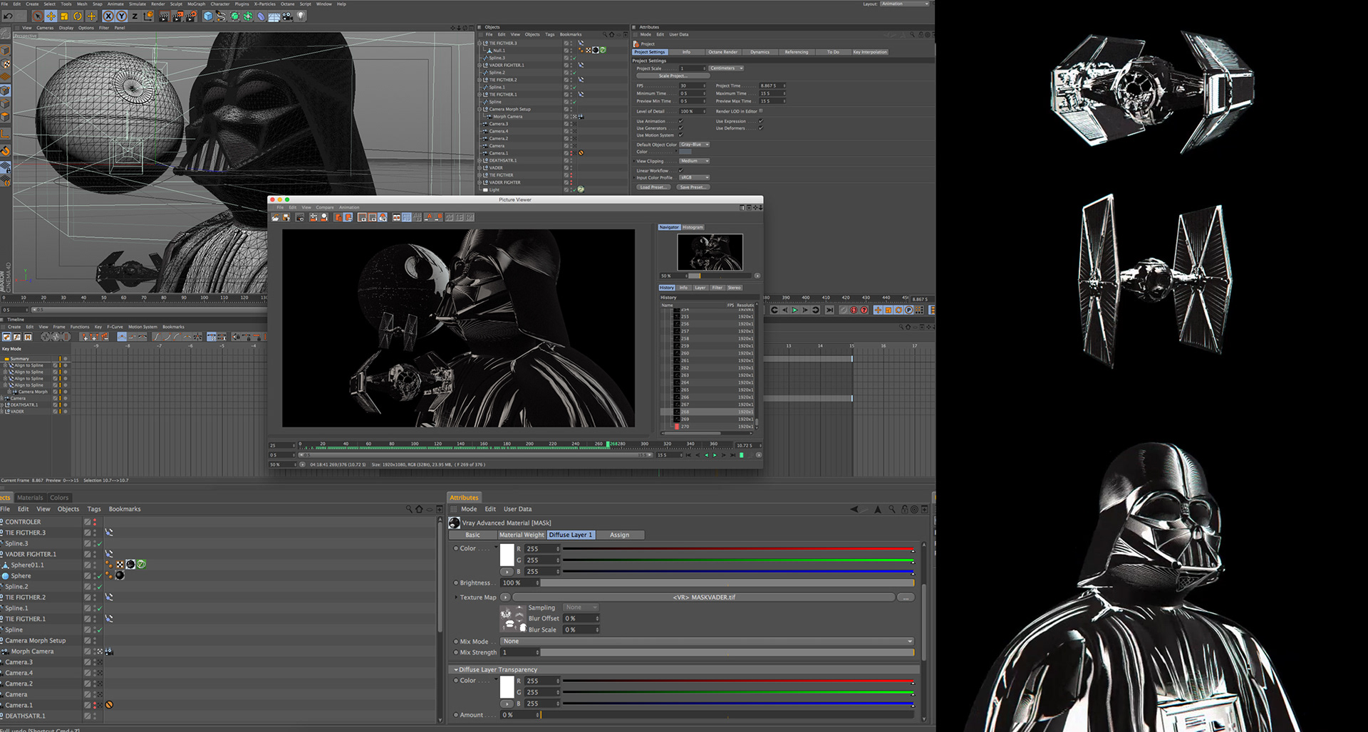Open the Default Object Color dropdown
Screen dimensions: 1368x732
point(694,145)
